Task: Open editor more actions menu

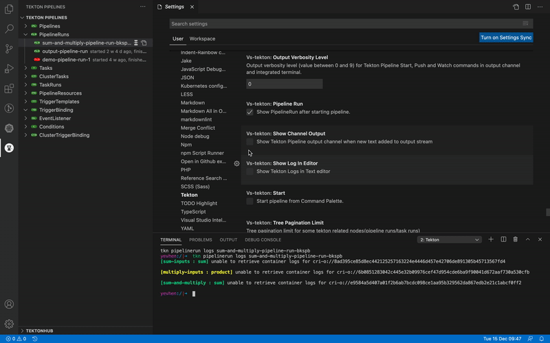Action: pos(540,7)
